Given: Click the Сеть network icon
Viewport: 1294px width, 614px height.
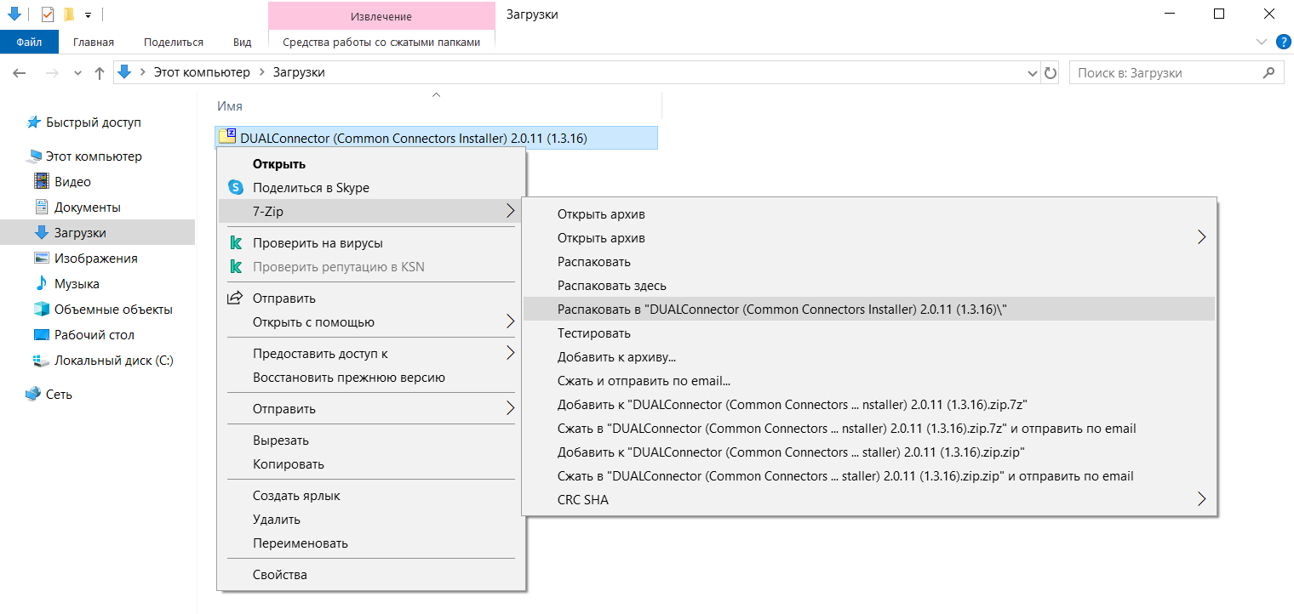Looking at the screenshot, I should tap(34, 395).
